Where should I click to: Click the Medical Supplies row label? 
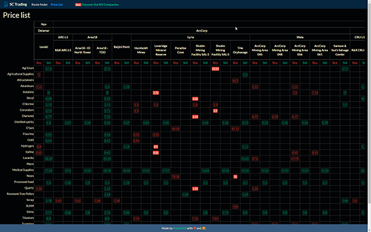point(23,170)
